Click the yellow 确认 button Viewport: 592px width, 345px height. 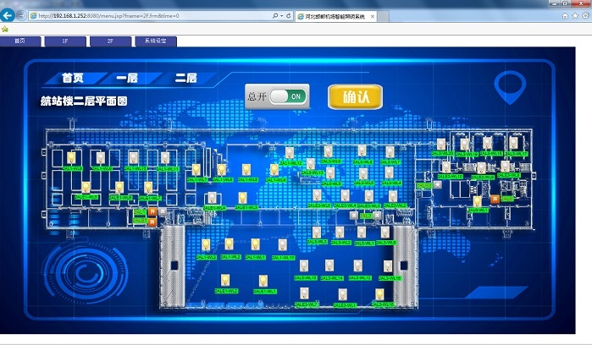tap(355, 96)
